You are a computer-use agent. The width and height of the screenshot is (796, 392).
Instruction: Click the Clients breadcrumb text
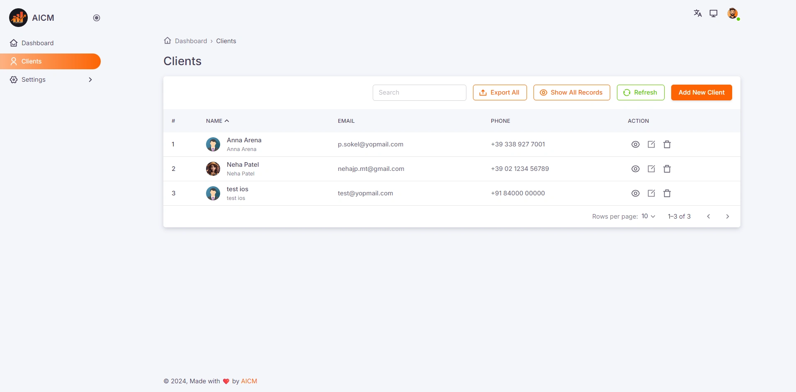coord(226,41)
